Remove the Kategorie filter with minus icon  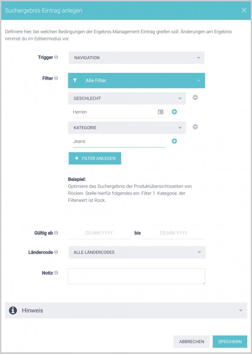[196, 127]
